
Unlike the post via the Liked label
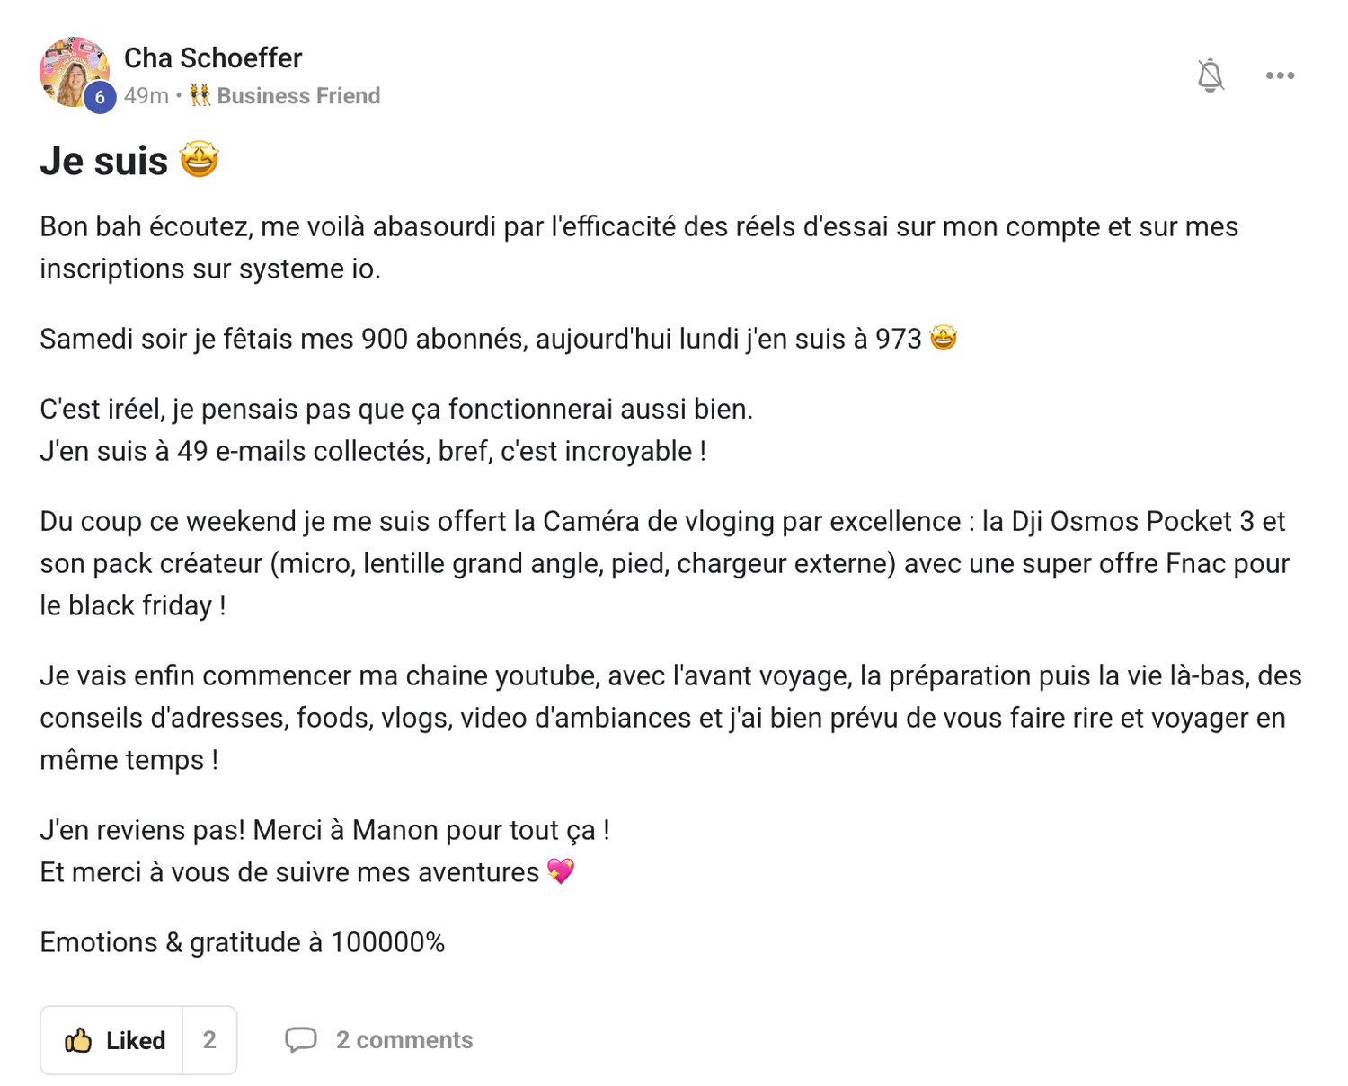[136, 1040]
